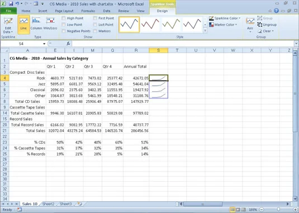Open the View ribbon tab
299x213 pixels.
140,11
